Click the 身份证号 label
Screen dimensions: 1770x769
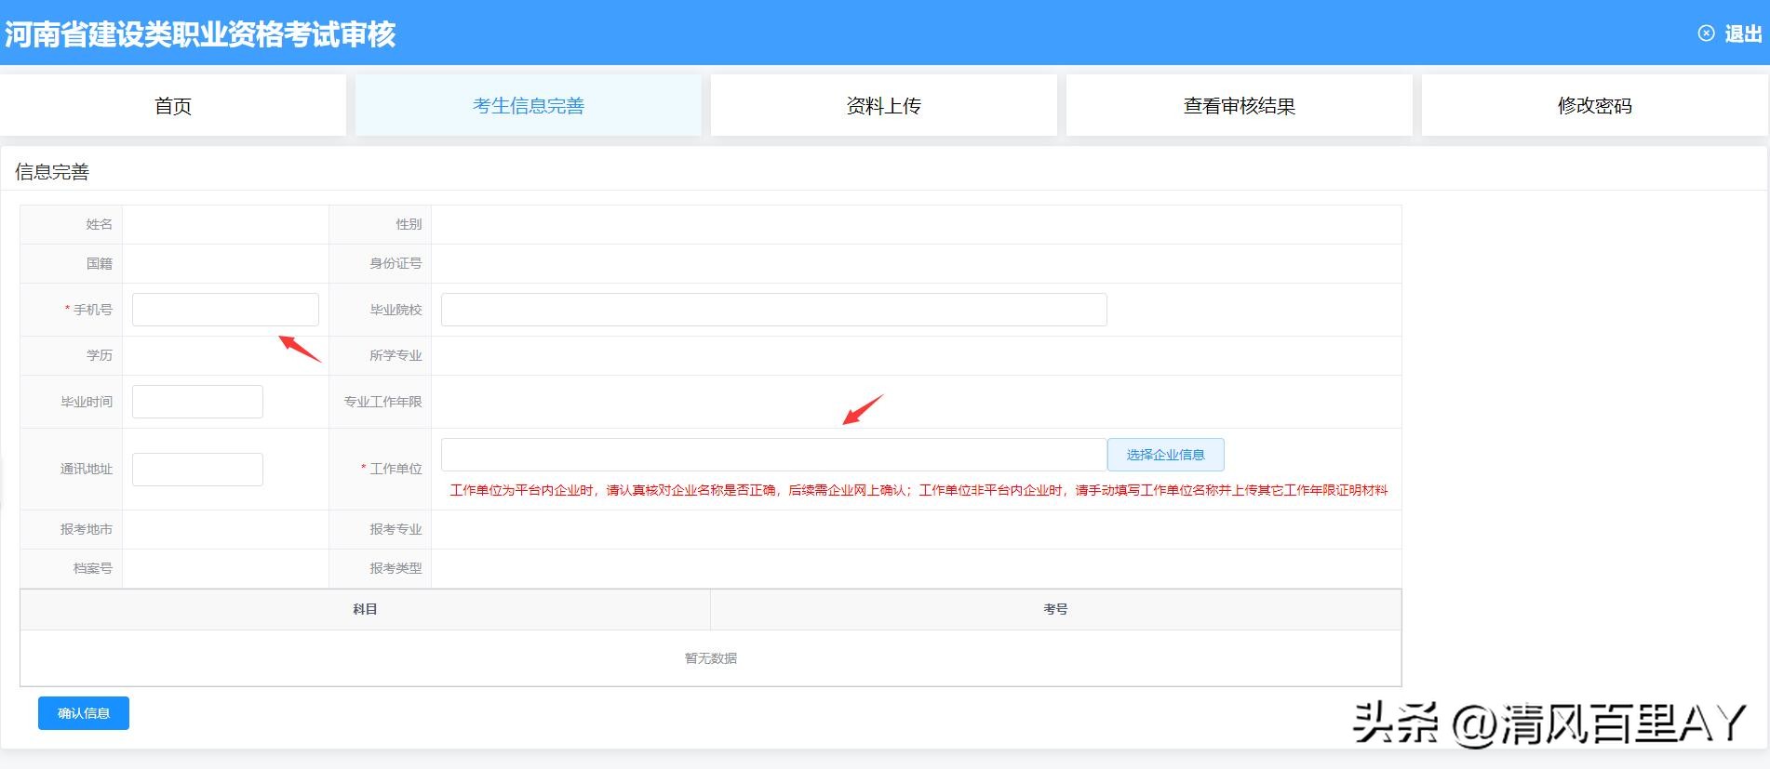(396, 263)
